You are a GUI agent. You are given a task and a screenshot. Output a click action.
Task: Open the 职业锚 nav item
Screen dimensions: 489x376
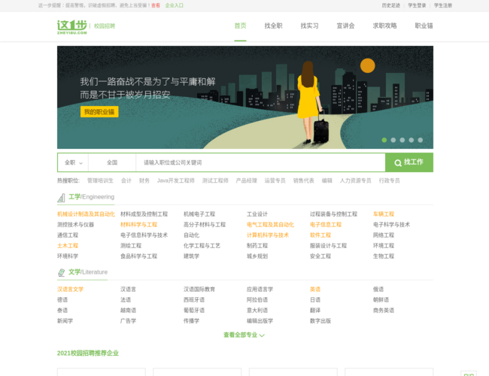[424, 26]
